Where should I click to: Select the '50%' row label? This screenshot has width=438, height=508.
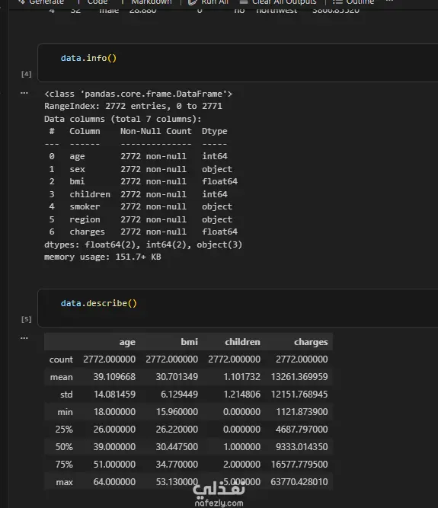point(64,447)
